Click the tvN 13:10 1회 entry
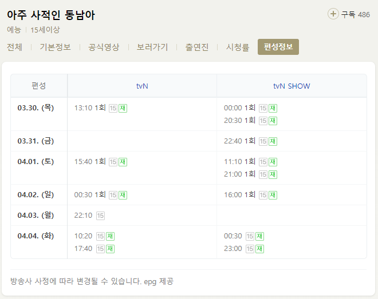The height and width of the screenshot is (299, 378). (101, 108)
